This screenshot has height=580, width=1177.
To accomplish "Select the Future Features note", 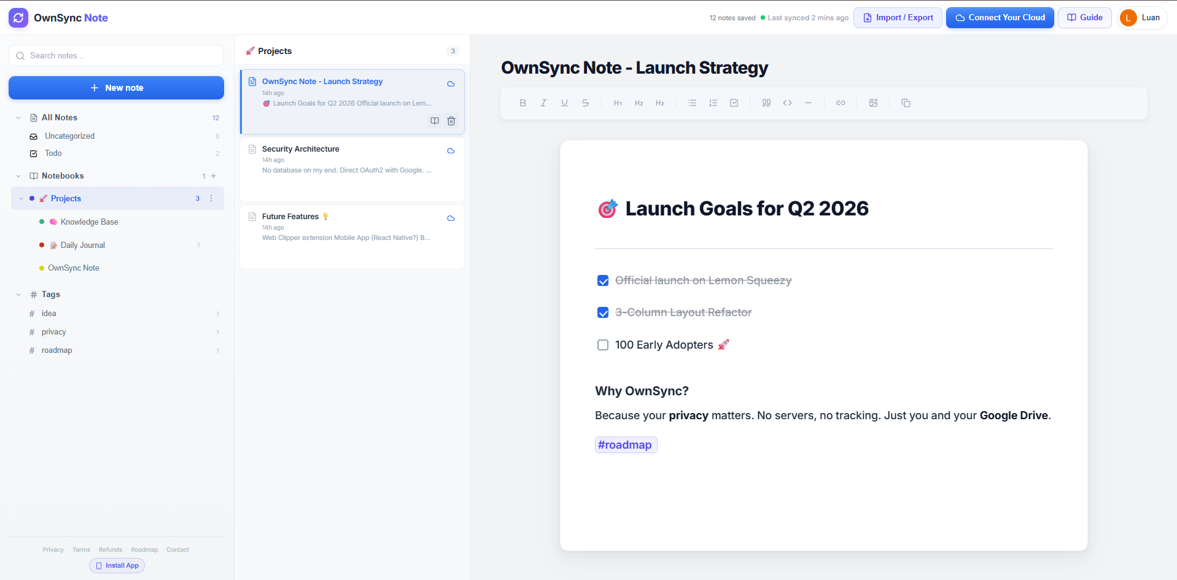I will [x=352, y=226].
